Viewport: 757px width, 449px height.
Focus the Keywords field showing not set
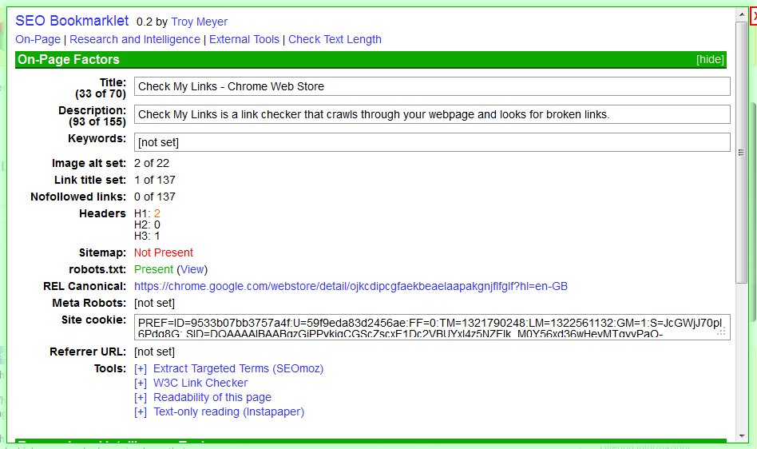click(x=432, y=142)
